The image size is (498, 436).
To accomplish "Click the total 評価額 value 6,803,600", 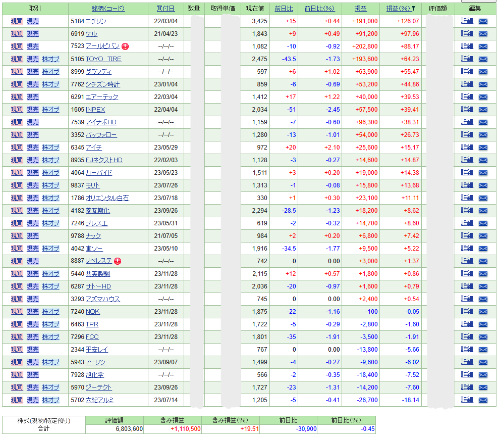I will tap(129, 429).
